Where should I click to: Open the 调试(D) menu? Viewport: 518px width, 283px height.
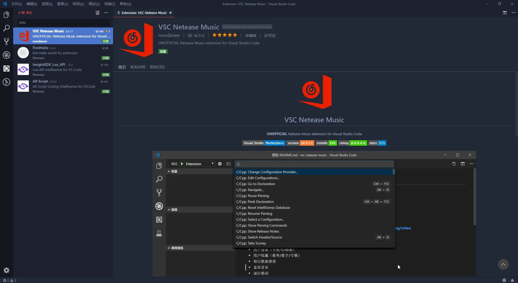pos(94,4)
